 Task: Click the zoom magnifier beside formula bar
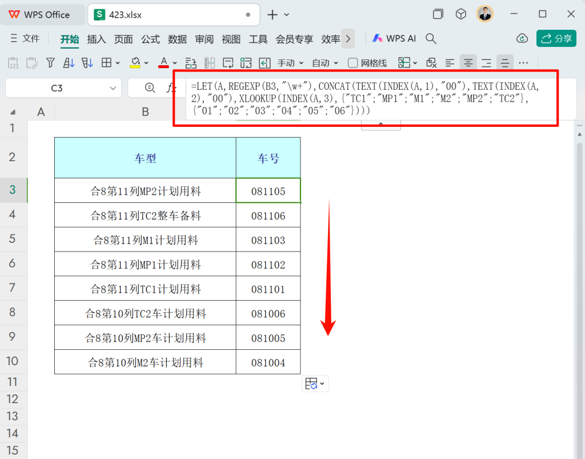(x=150, y=87)
